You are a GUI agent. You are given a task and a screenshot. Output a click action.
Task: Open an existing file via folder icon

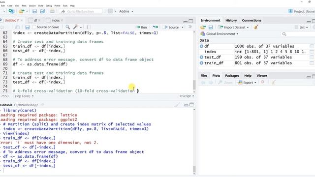tap(21, 11)
